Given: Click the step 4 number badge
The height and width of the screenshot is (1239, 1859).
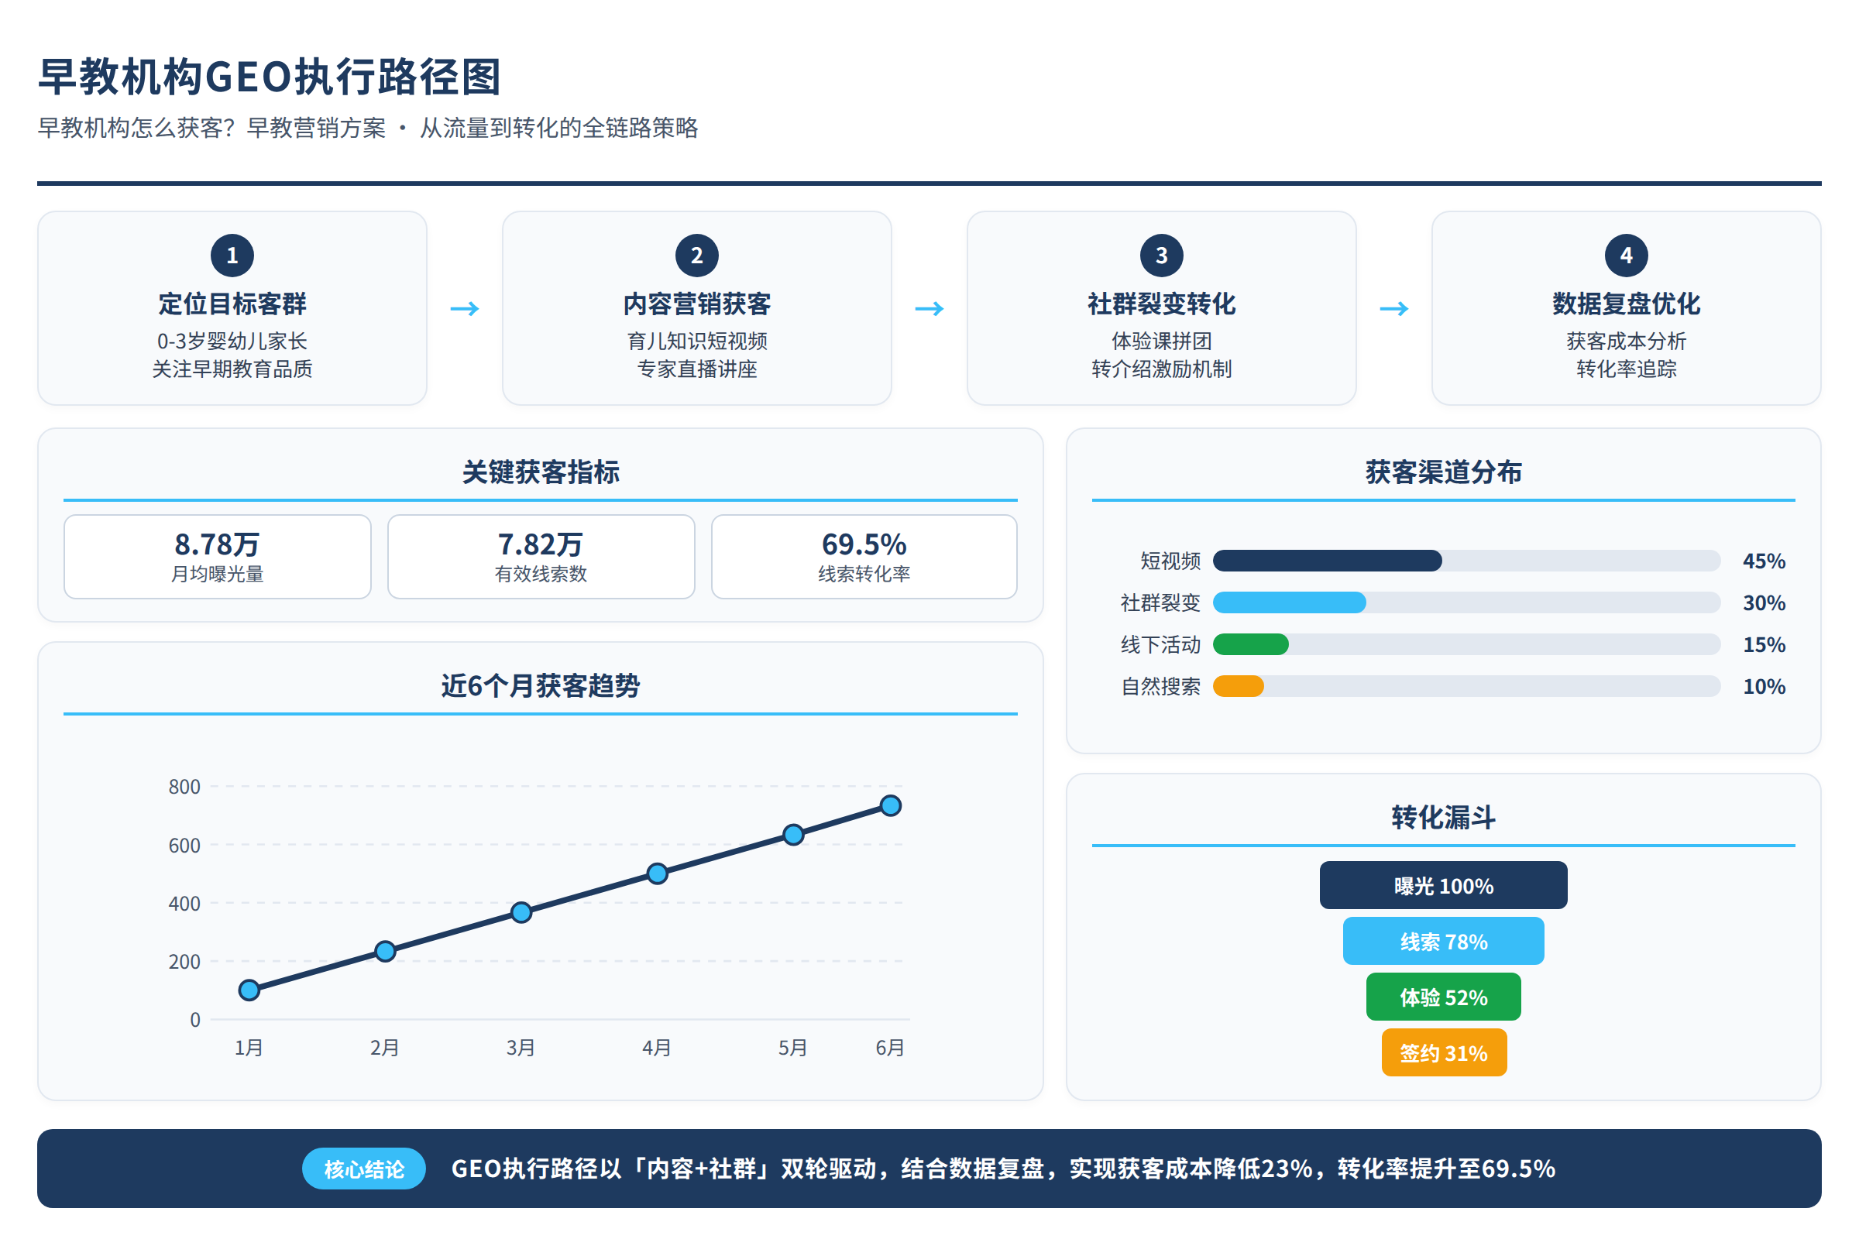Looking at the screenshot, I should [x=1627, y=256].
